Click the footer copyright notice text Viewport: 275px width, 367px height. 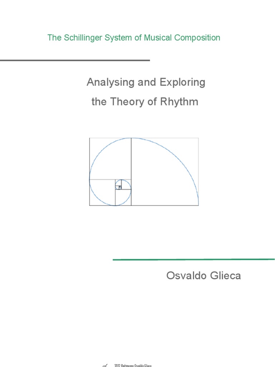pos(133,365)
